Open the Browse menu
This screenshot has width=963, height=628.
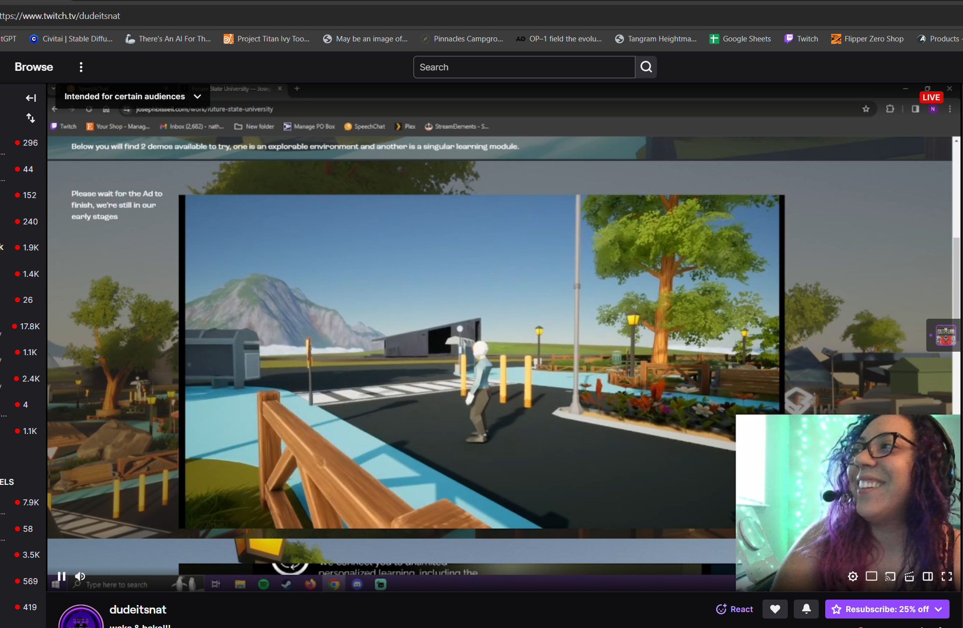tap(33, 67)
